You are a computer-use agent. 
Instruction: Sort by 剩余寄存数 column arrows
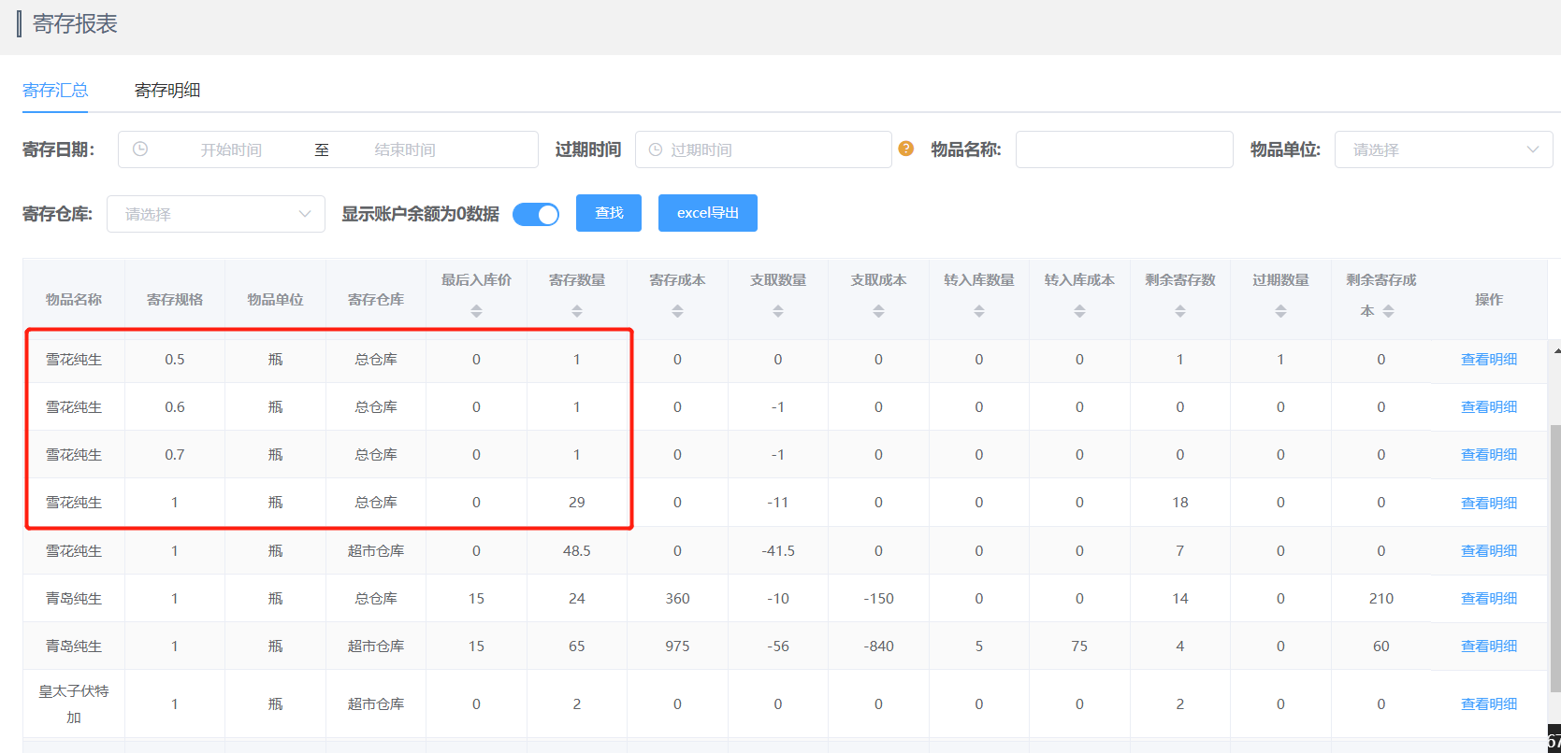point(1180,311)
